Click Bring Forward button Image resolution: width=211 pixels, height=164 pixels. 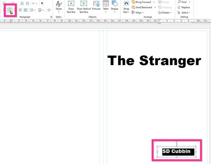coord(141,2)
